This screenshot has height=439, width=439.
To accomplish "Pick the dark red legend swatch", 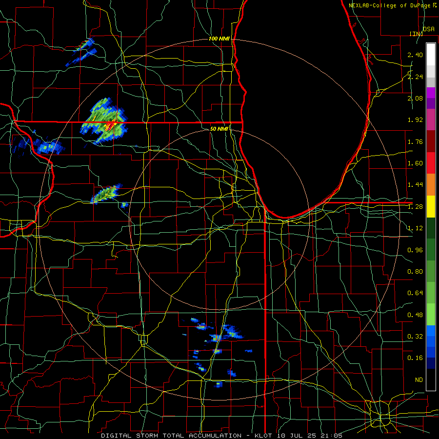I will pyautogui.click(x=431, y=141).
